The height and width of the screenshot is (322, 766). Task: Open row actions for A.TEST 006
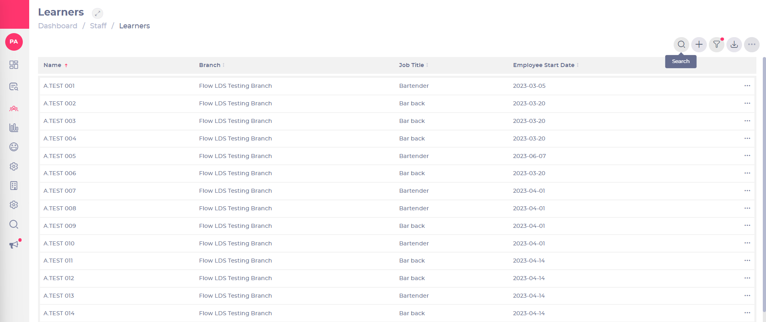(747, 173)
